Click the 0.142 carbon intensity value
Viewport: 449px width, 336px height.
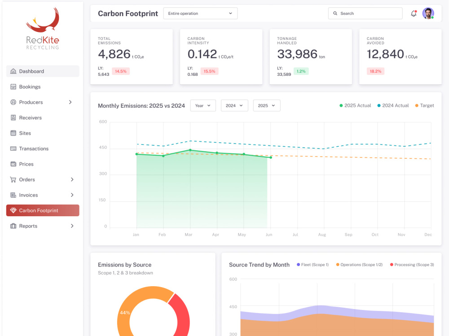click(x=202, y=54)
